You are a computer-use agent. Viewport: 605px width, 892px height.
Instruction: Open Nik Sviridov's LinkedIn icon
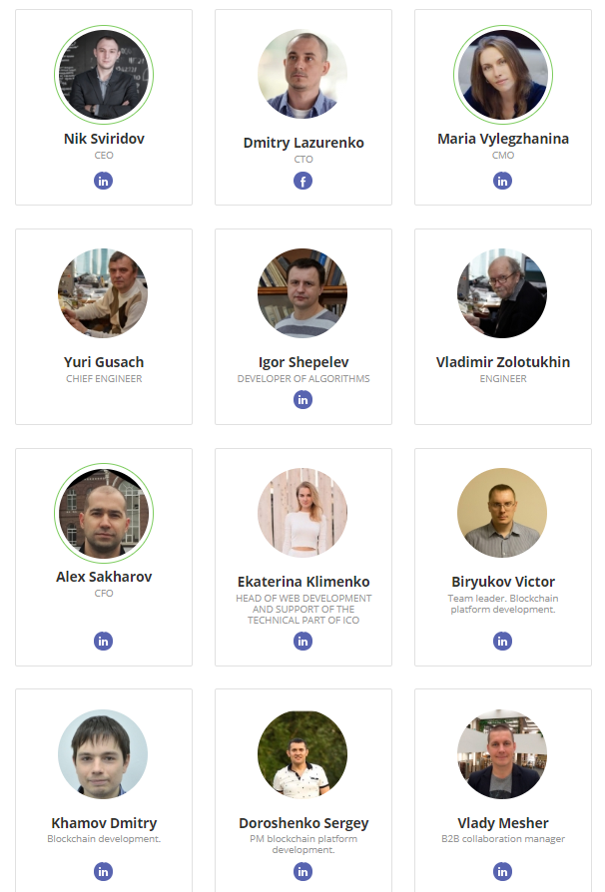point(103,181)
